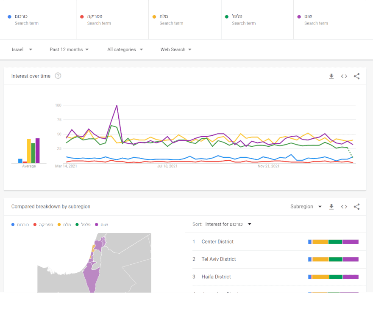The height and width of the screenshot is (318, 373).
Task: Download the subregion breakdown data
Action: tap(331, 207)
